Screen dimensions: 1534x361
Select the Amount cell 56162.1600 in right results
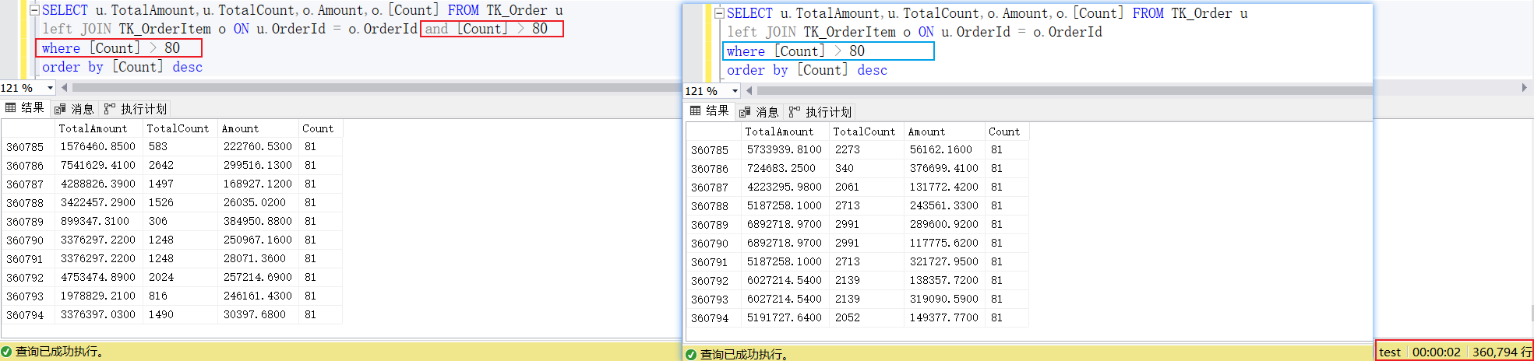pos(940,149)
